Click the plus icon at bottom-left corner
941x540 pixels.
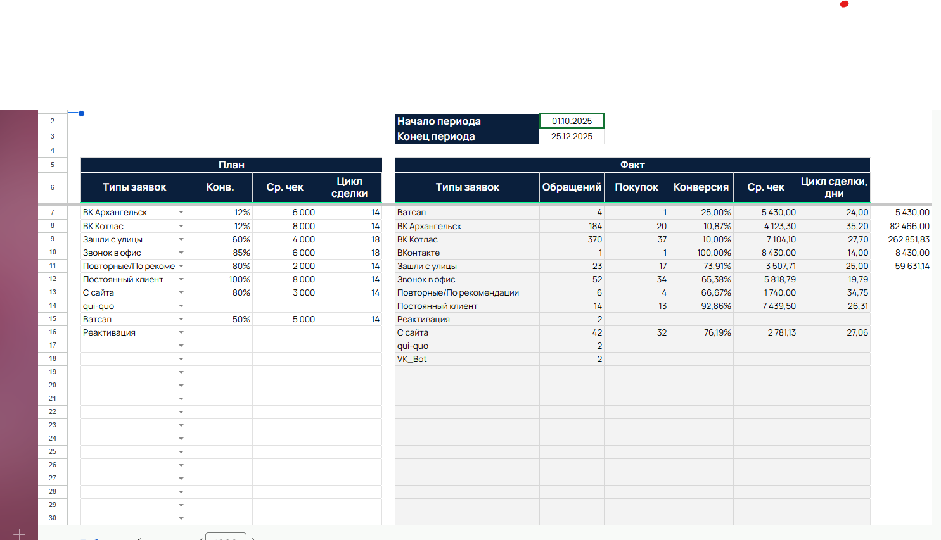point(19,534)
